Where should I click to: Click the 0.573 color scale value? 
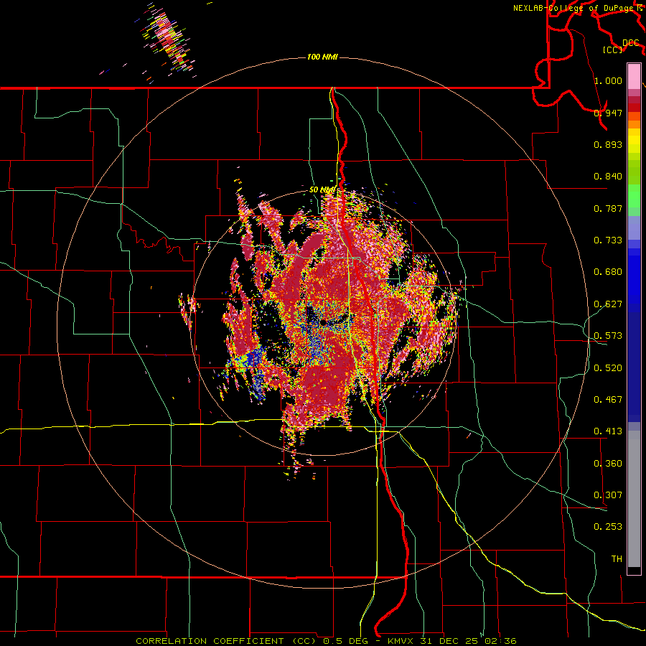pyautogui.click(x=608, y=336)
